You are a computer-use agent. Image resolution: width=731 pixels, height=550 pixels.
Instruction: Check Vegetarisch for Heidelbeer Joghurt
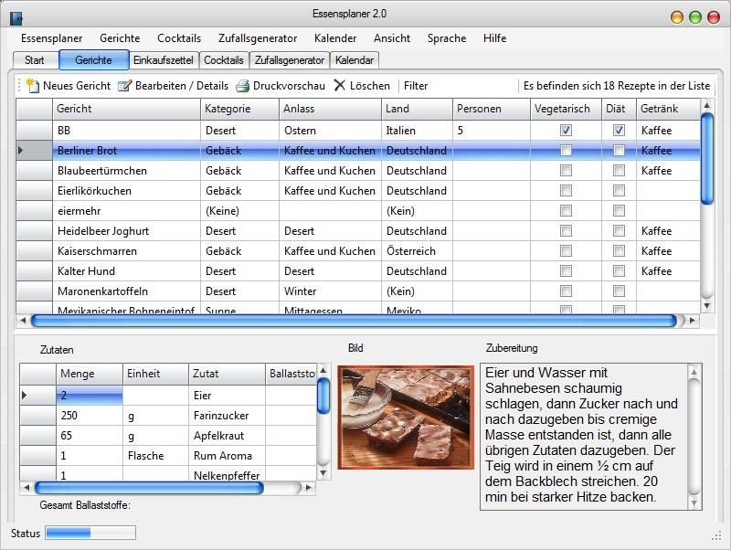pos(566,231)
